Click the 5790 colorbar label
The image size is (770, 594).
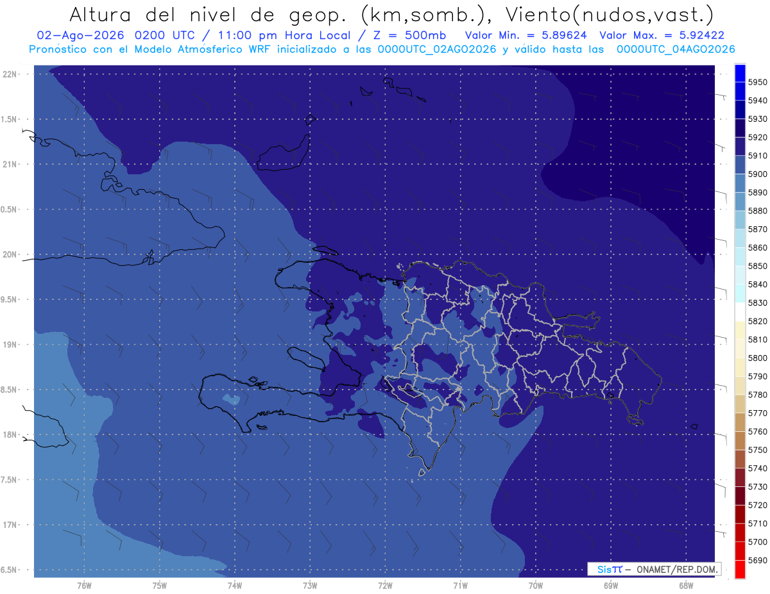[758, 376]
